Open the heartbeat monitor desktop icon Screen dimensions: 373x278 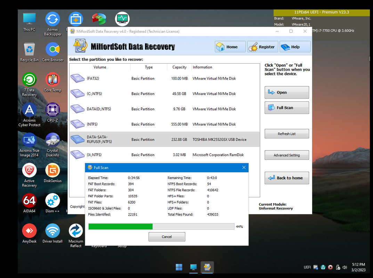pyautogui.click(x=122, y=19)
